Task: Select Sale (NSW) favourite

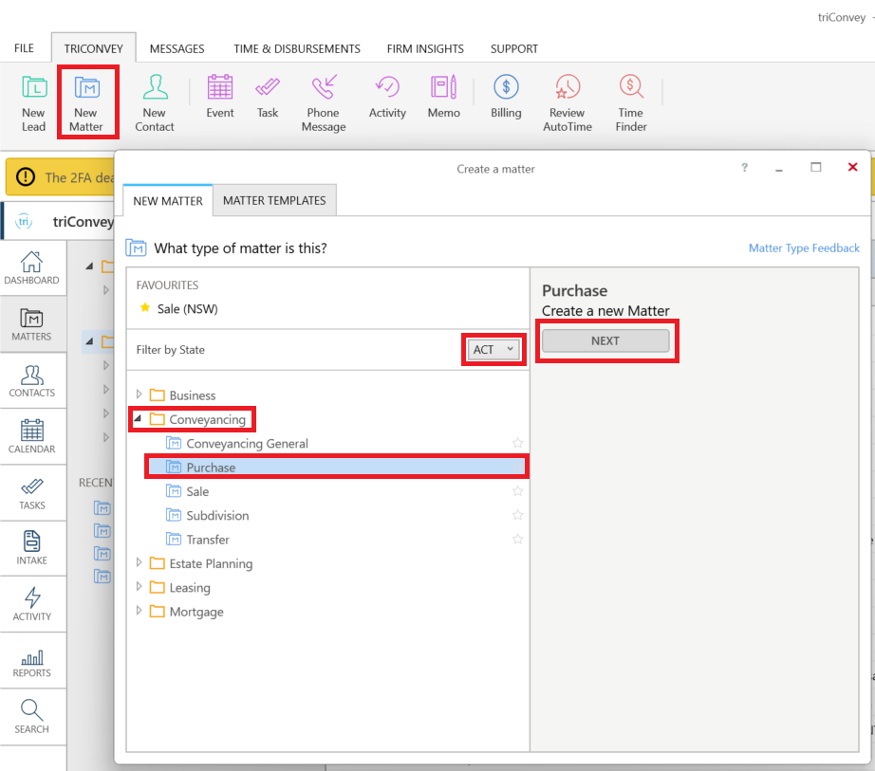Action: [188, 309]
